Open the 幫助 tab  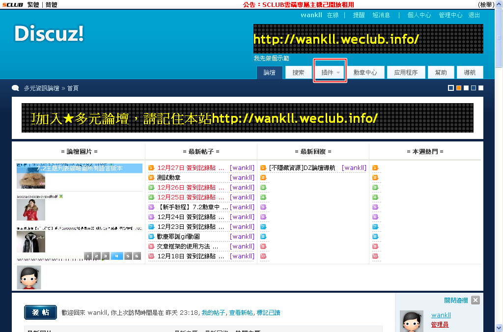click(x=441, y=73)
